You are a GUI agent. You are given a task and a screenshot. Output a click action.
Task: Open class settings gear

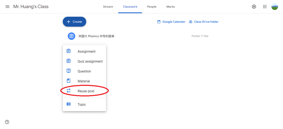click(254, 7)
